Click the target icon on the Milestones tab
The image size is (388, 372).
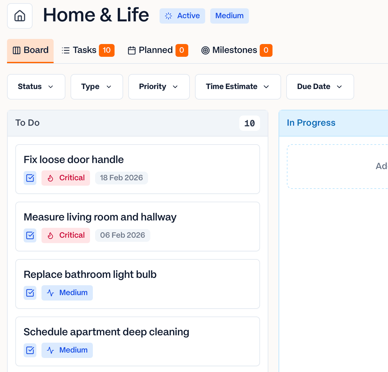(x=206, y=50)
